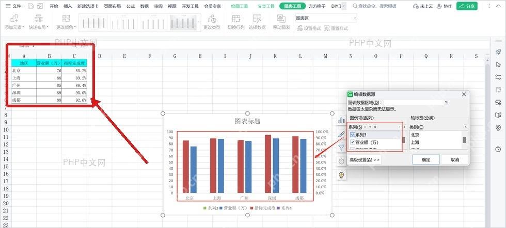This screenshot has height=228, width=506.
Task: Click edit category labels pencil icon
Action: 466,127
